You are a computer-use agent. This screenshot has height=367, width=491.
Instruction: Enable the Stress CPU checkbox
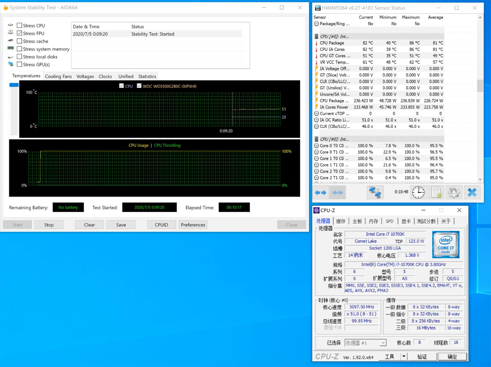[19, 25]
